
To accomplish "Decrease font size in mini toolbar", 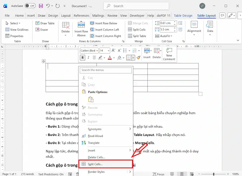I will click(x=119, y=51).
